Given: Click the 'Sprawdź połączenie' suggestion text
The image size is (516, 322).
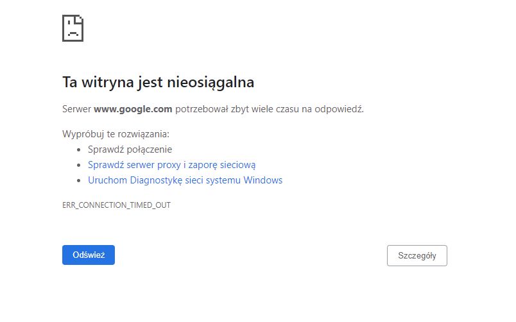Looking at the screenshot, I should pos(130,149).
